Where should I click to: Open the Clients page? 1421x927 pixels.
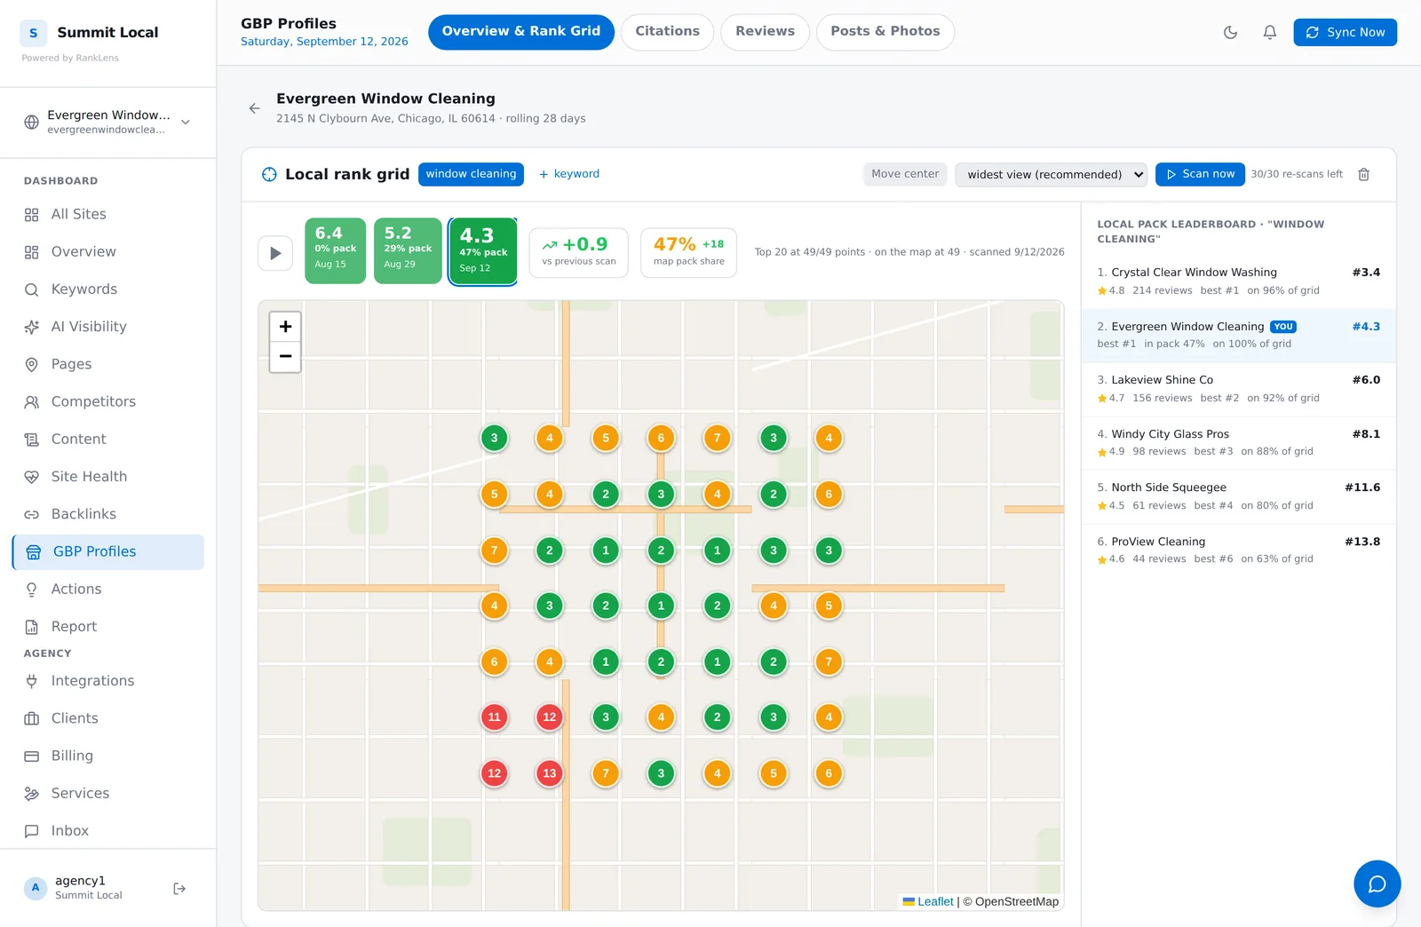[108, 718]
